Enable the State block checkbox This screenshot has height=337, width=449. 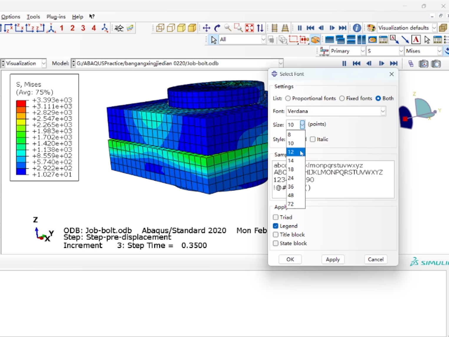[276, 243]
